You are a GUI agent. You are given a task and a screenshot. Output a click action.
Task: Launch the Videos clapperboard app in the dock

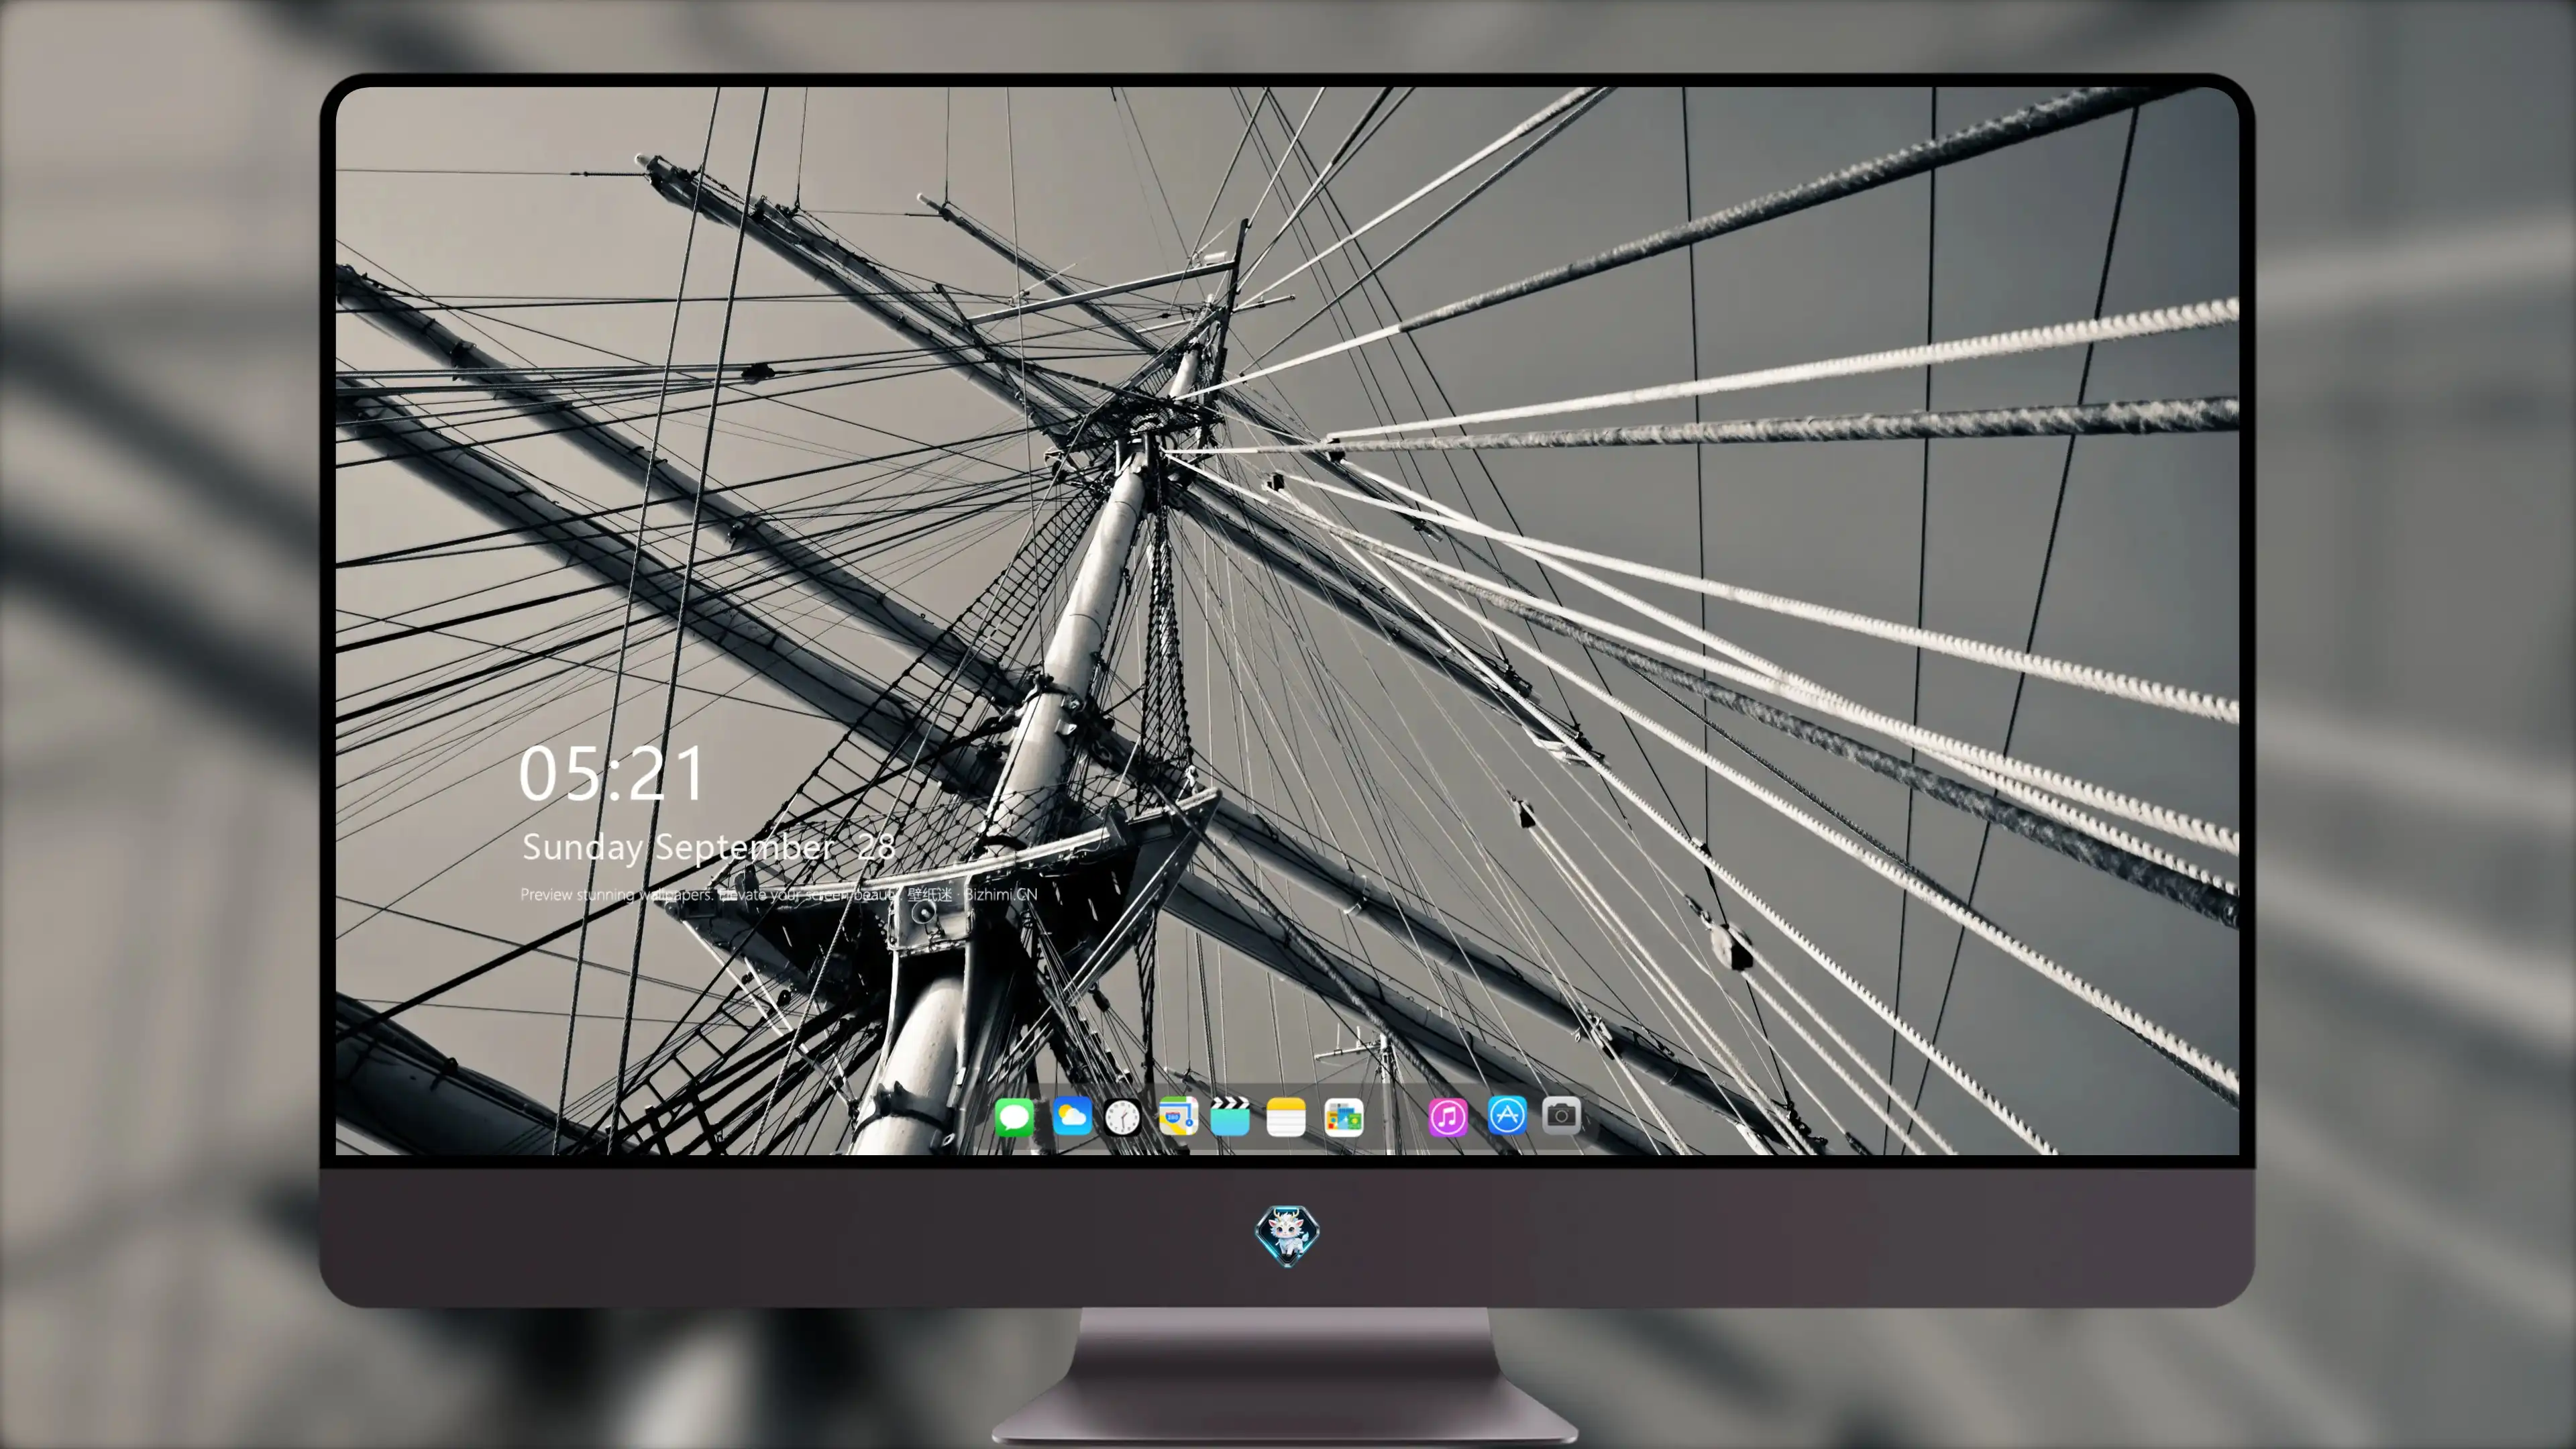(x=1230, y=1116)
